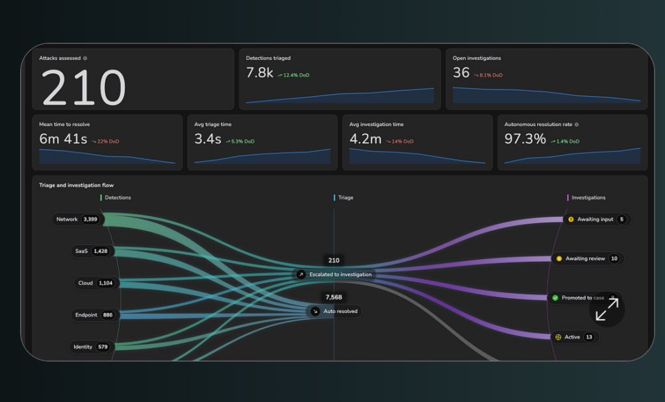Click the Promoted to case green check icon
665x402 pixels.
(555, 297)
